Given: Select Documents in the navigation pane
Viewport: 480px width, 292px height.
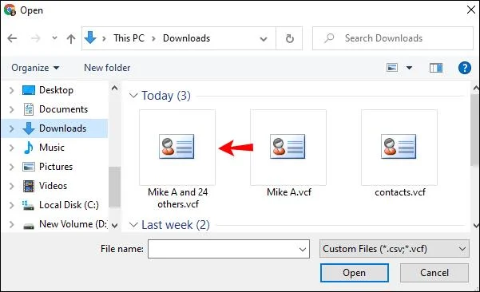Looking at the screenshot, I should click(x=63, y=109).
